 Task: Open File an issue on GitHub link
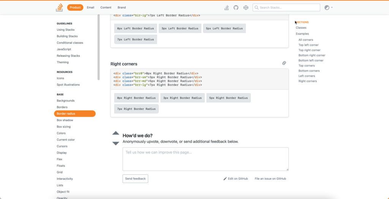270,179
